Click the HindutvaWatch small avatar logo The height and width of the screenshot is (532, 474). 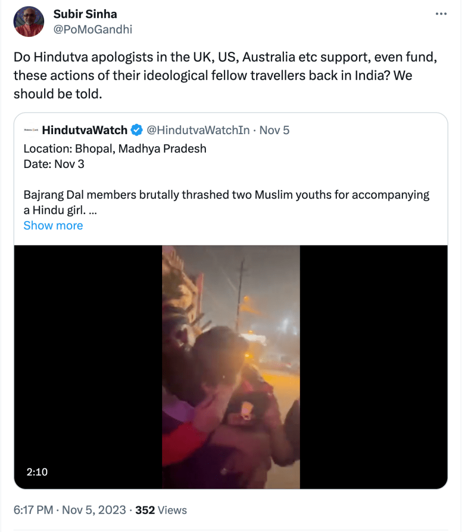pyautogui.click(x=30, y=130)
